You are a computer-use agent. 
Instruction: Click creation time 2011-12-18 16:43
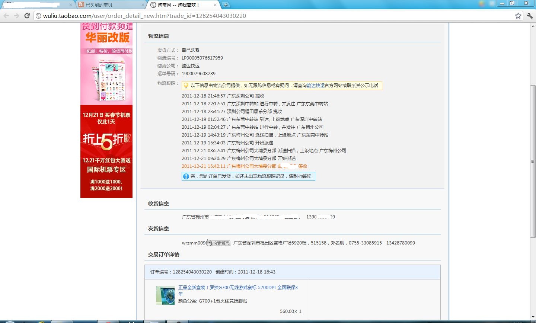[256, 272]
